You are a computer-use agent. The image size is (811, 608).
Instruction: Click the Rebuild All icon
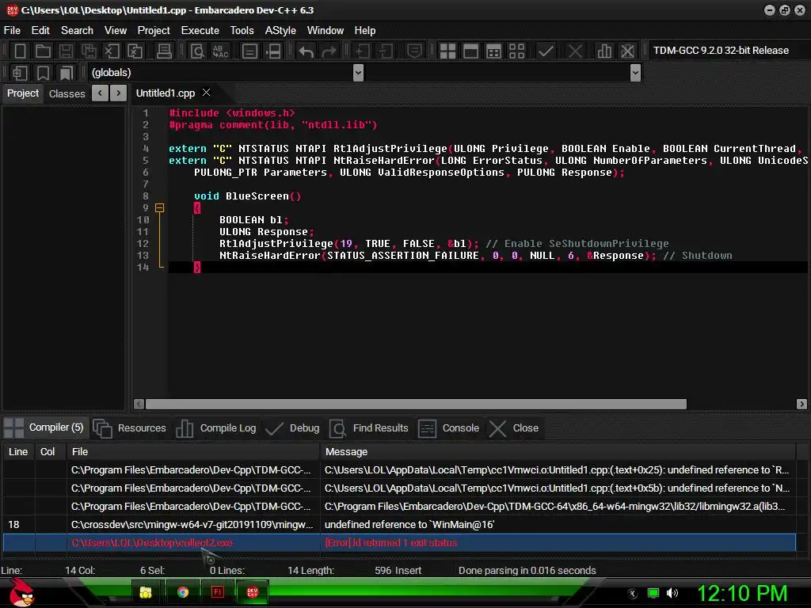pos(516,51)
